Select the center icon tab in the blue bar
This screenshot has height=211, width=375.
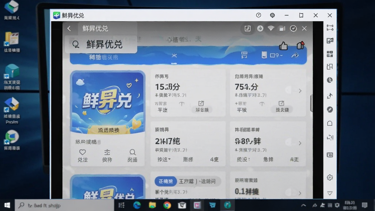coord(174,56)
